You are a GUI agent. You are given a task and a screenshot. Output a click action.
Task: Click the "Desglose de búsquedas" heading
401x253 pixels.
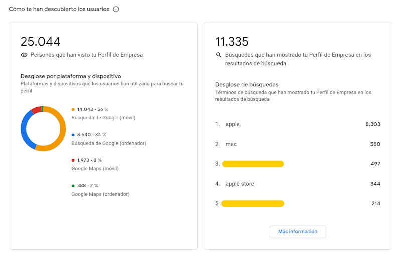(x=247, y=85)
